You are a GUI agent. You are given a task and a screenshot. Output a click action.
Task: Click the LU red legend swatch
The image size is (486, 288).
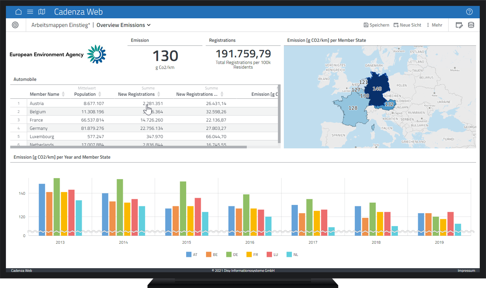point(269,255)
